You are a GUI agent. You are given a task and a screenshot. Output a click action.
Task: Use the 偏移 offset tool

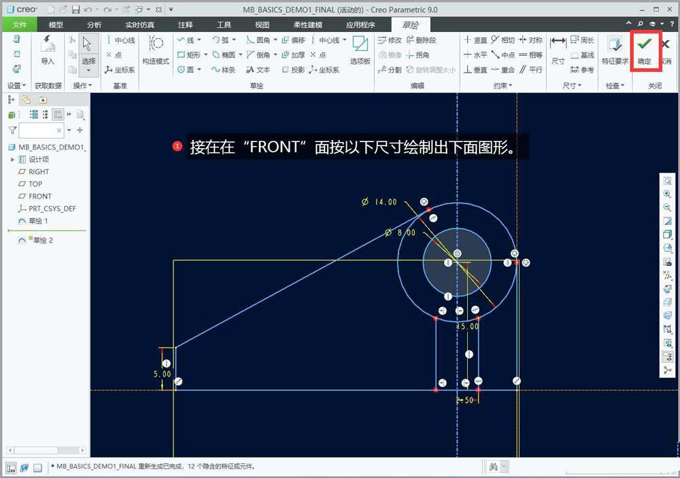click(x=294, y=40)
